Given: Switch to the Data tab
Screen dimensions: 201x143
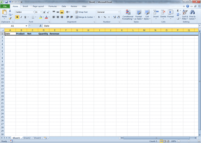Looking at the screenshot, I should pos(64,6).
